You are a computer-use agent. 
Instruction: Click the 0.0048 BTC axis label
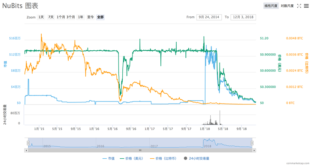coord(295,38)
